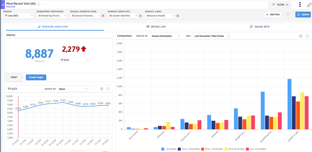
Task: Open Comparison Group By Sexual Orientation dropdown
Action: point(165,36)
